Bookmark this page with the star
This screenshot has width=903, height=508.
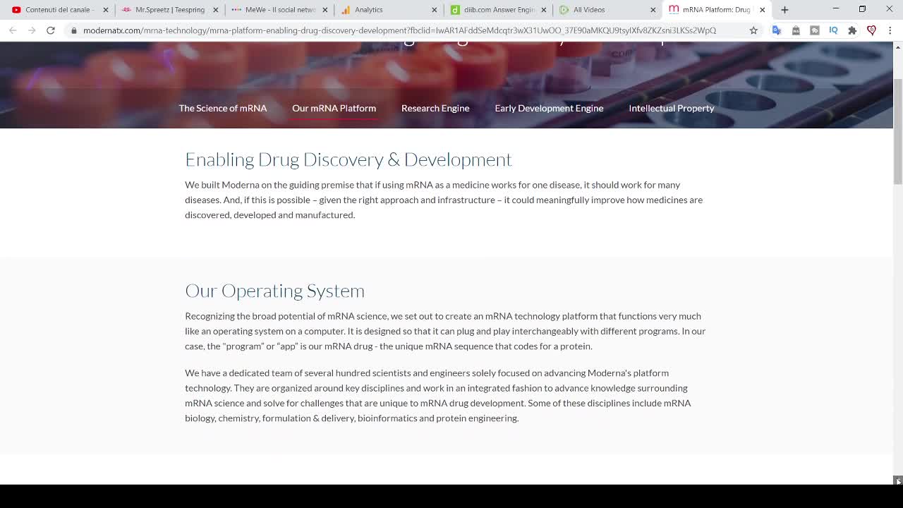[x=753, y=30]
